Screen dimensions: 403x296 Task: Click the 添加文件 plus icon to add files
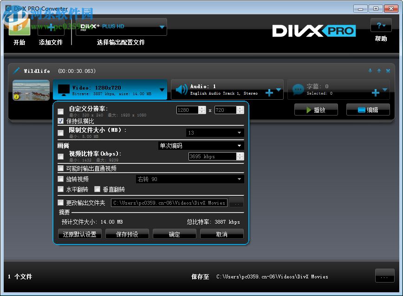pyautogui.click(x=51, y=28)
